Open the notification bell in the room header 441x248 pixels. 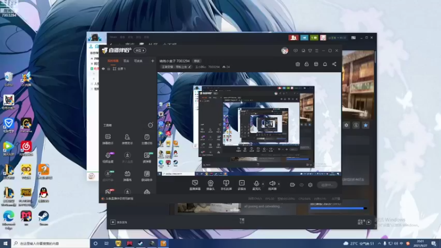point(325,64)
